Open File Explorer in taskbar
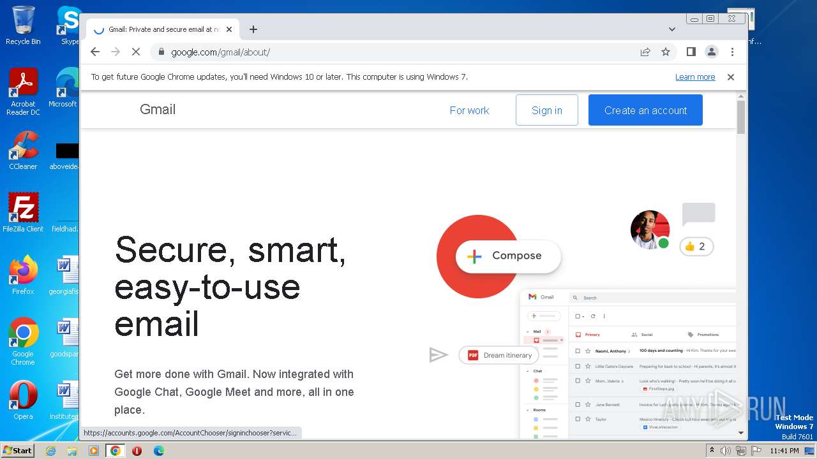Image resolution: width=817 pixels, height=459 pixels. point(72,451)
